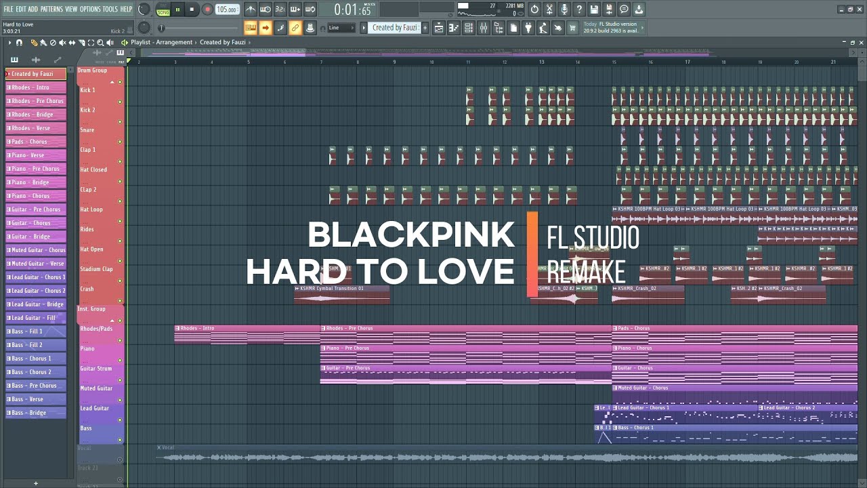
Task: Choose the Select tool in Playlist
Action: tap(91, 43)
